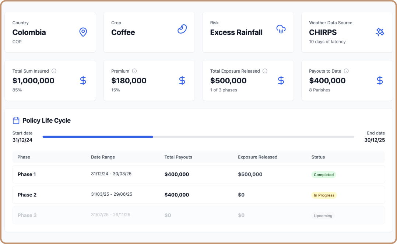Click the satellite icon on CHIRPS card
This screenshot has height=244, width=397.
click(x=380, y=32)
